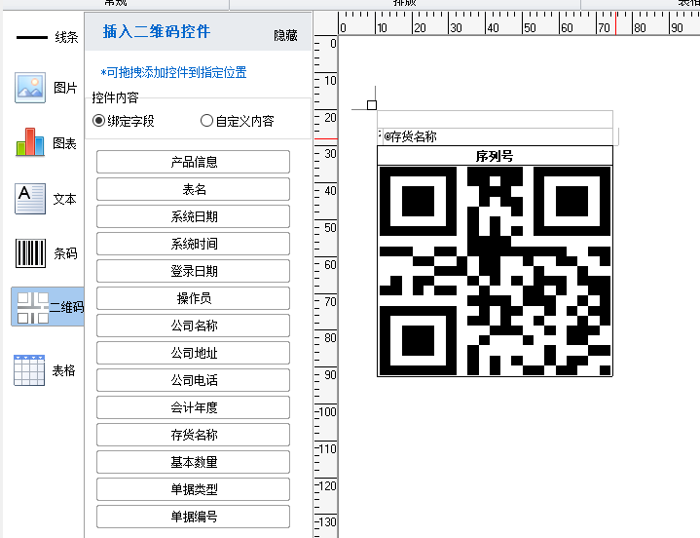Click the 文本 label in the toolbox
Screen dimensions: 700x538
click(x=64, y=199)
